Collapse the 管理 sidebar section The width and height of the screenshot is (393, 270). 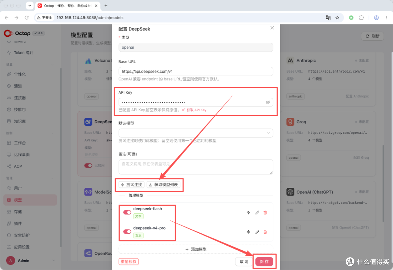tap(52, 178)
